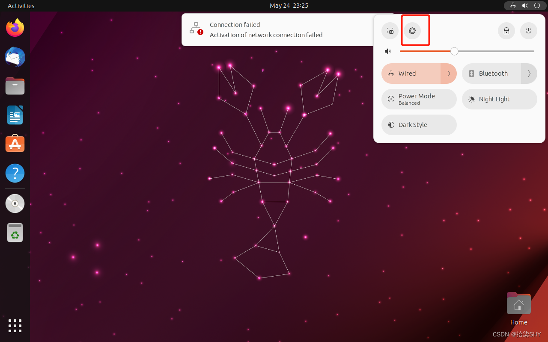Click the May 24 clock to show calendar
This screenshot has height=342, width=548.
tap(289, 6)
